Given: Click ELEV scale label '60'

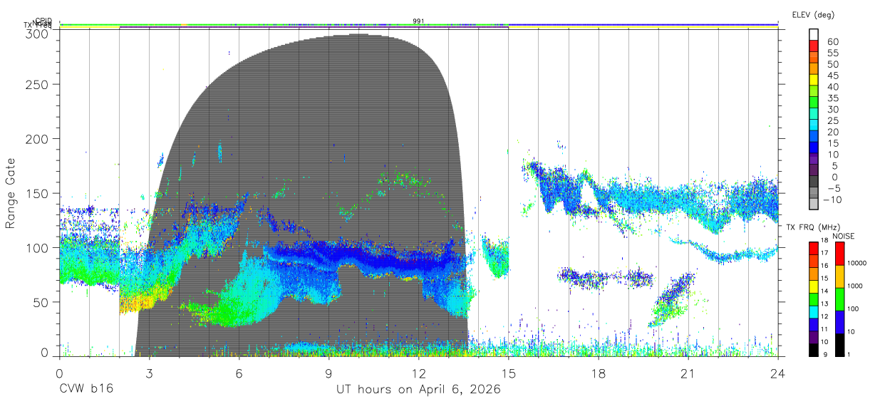Looking at the screenshot, I should point(832,42).
